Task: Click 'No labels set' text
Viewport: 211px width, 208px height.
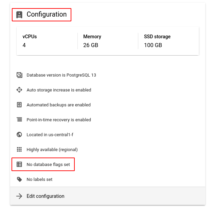Action: (x=40, y=179)
